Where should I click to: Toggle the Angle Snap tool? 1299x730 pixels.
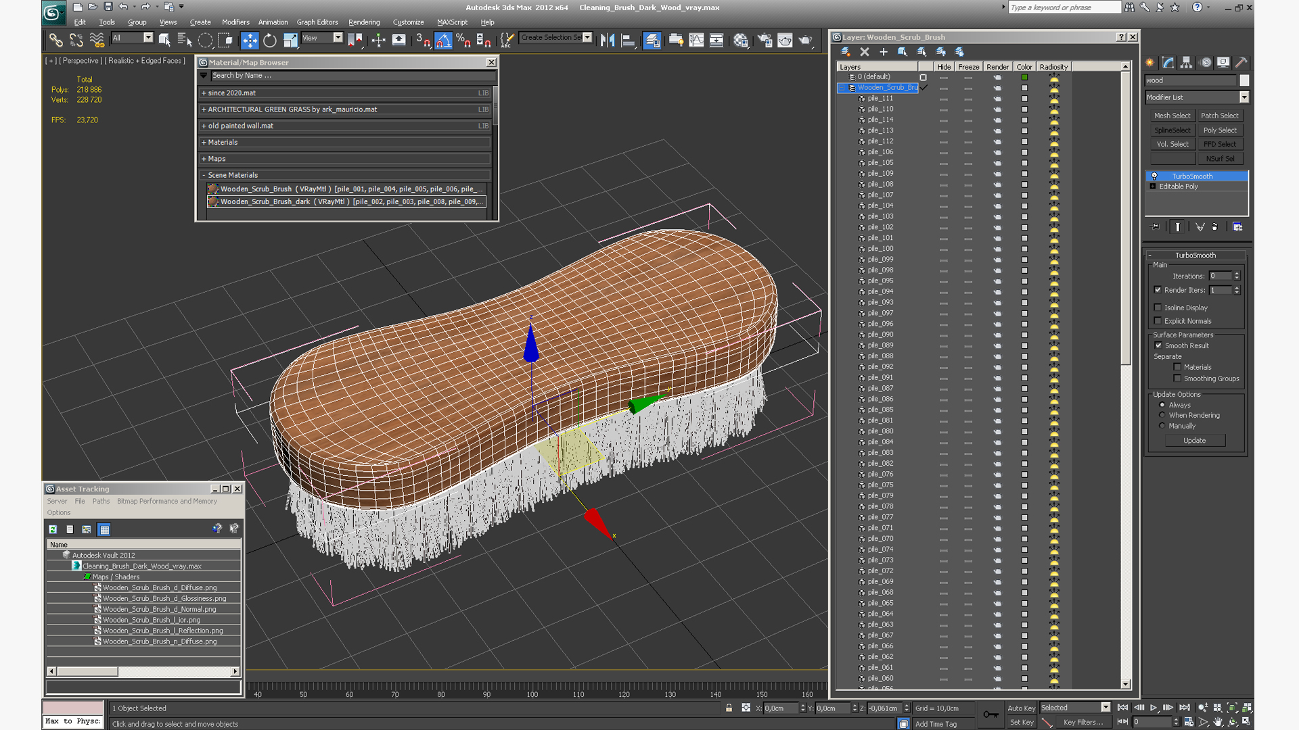pyautogui.click(x=443, y=41)
